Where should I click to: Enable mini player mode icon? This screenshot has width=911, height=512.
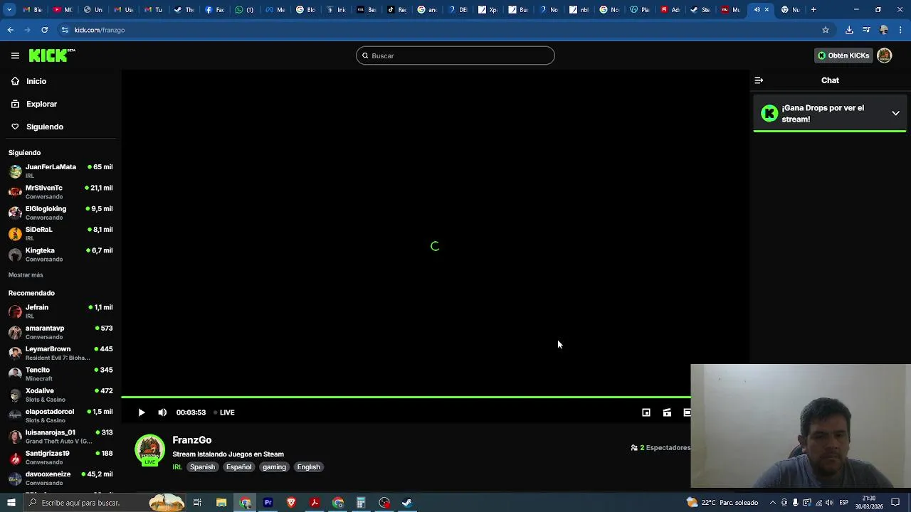coord(646,412)
